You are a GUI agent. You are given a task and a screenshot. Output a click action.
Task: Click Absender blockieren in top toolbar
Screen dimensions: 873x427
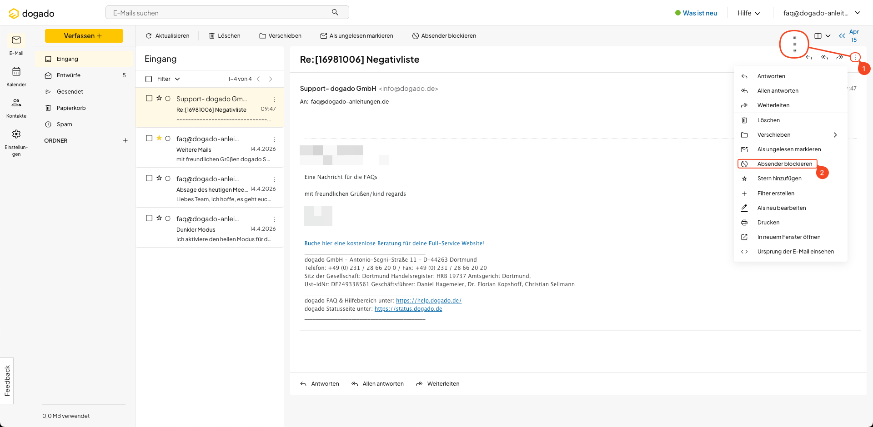point(444,36)
